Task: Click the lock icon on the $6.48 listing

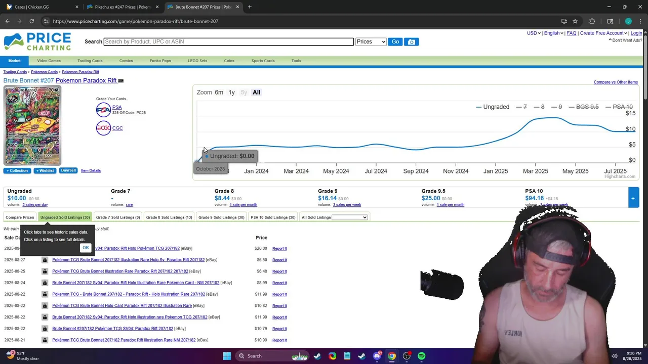Action: [x=45, y=271]
